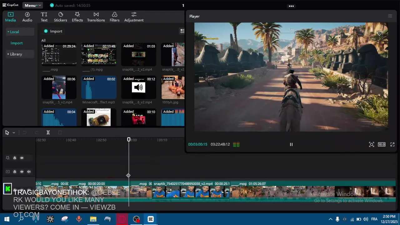Image resolution: width=400 pixels, height=225 pixels.
Task: Switch to the Text tab
Action: click(44, 17)
